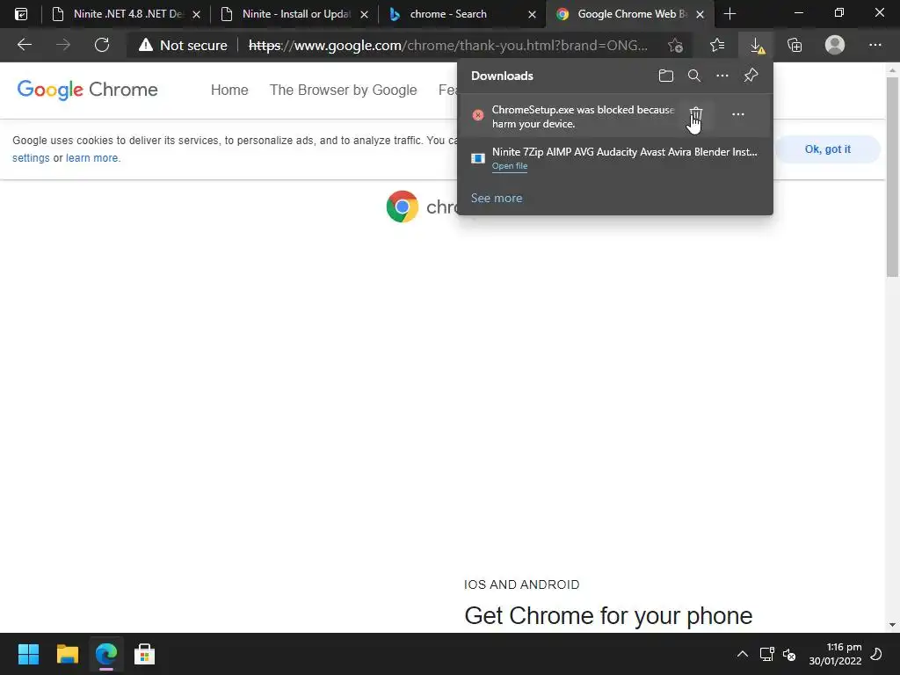Open Microsoft Store from taskbar
Image resolution: width=900 pixels, height=675 pixels.
145,654
